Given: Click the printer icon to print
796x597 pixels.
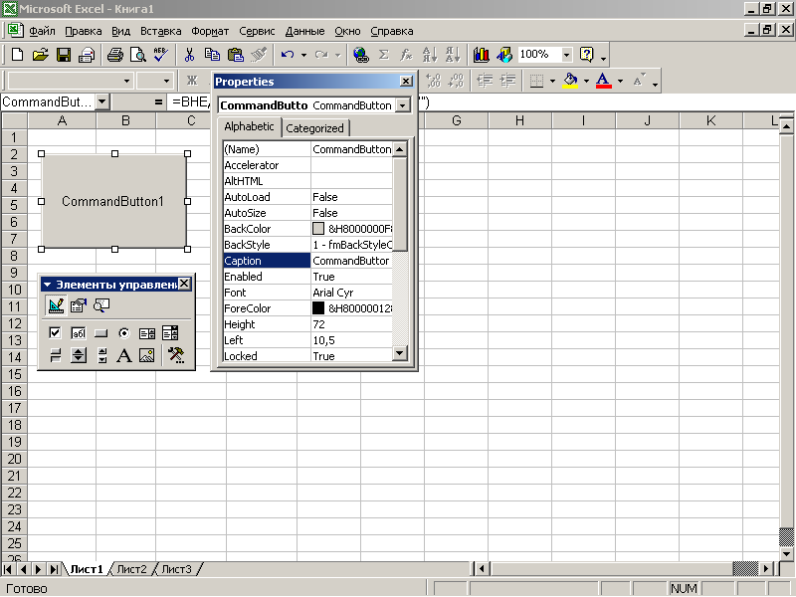Looking at the screenshot, I should pyautogui.click(x=114, y=55).
